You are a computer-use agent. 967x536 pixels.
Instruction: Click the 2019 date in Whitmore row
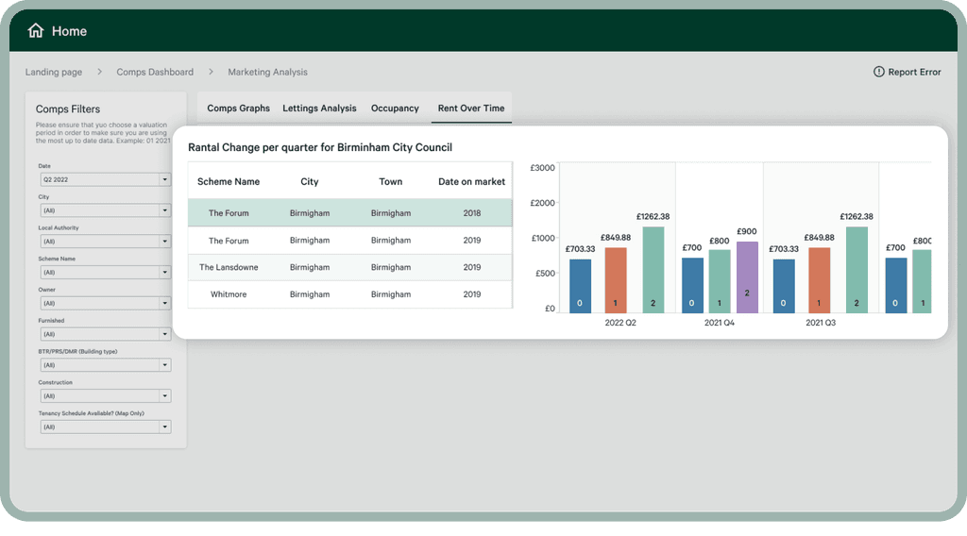[x=472, y=294]
